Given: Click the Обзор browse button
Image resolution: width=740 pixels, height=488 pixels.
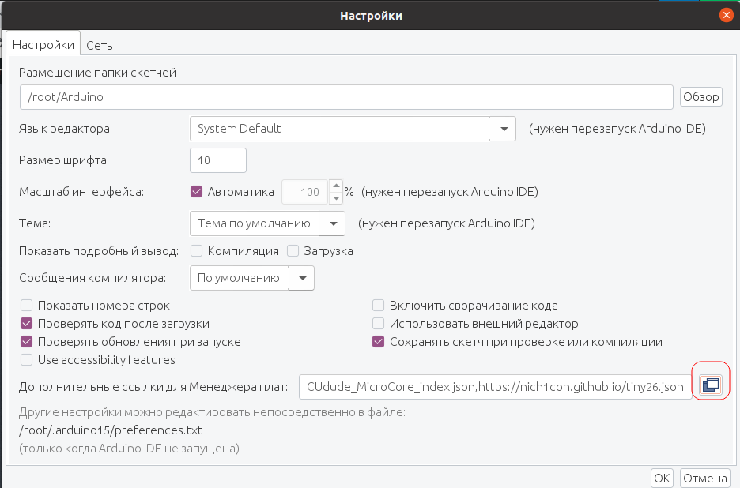Looking at the screenshot, I should [700, 97].
